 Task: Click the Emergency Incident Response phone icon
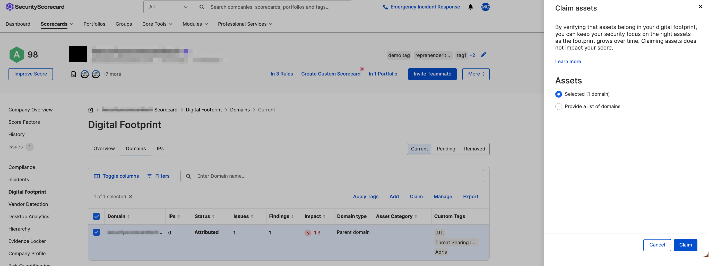click(x=385, y=7)
